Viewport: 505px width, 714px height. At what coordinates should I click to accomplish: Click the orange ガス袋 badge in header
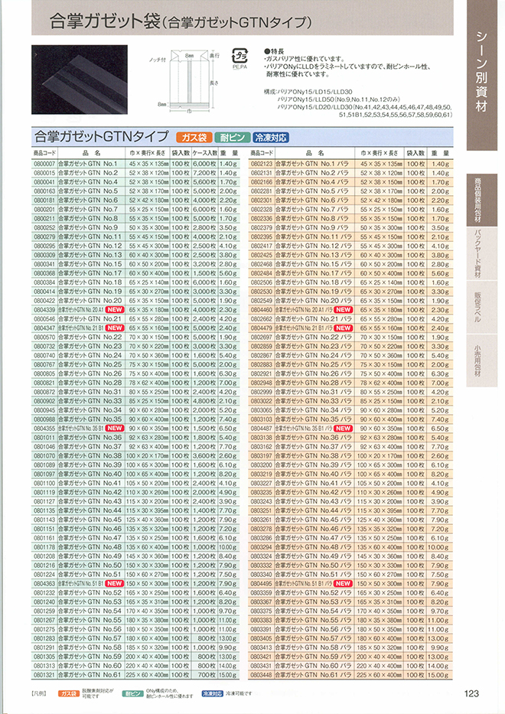tap(195, 138)
